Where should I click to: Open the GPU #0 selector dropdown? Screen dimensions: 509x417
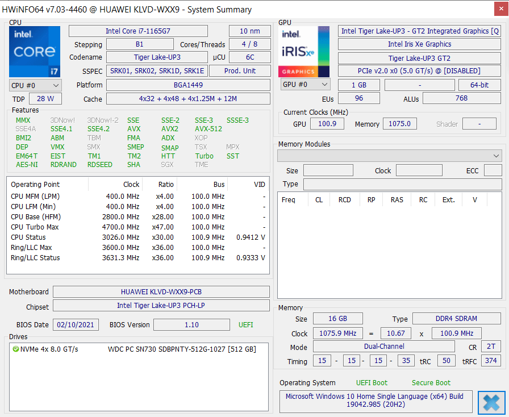pos(305,85)
